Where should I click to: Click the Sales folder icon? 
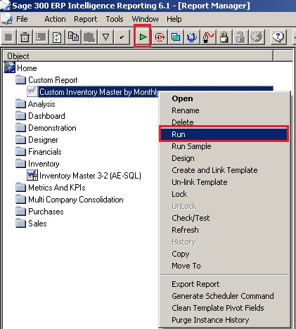[x=21, y=223]
